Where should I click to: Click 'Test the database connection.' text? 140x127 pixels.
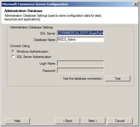pos(83,79)
